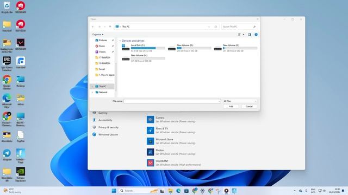This screenshot has height=195, width=348.
Task: Select Pictures in the navigation pane
Action: point(103,40)
